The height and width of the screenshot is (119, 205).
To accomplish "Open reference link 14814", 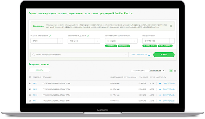I will coord(35,101).
